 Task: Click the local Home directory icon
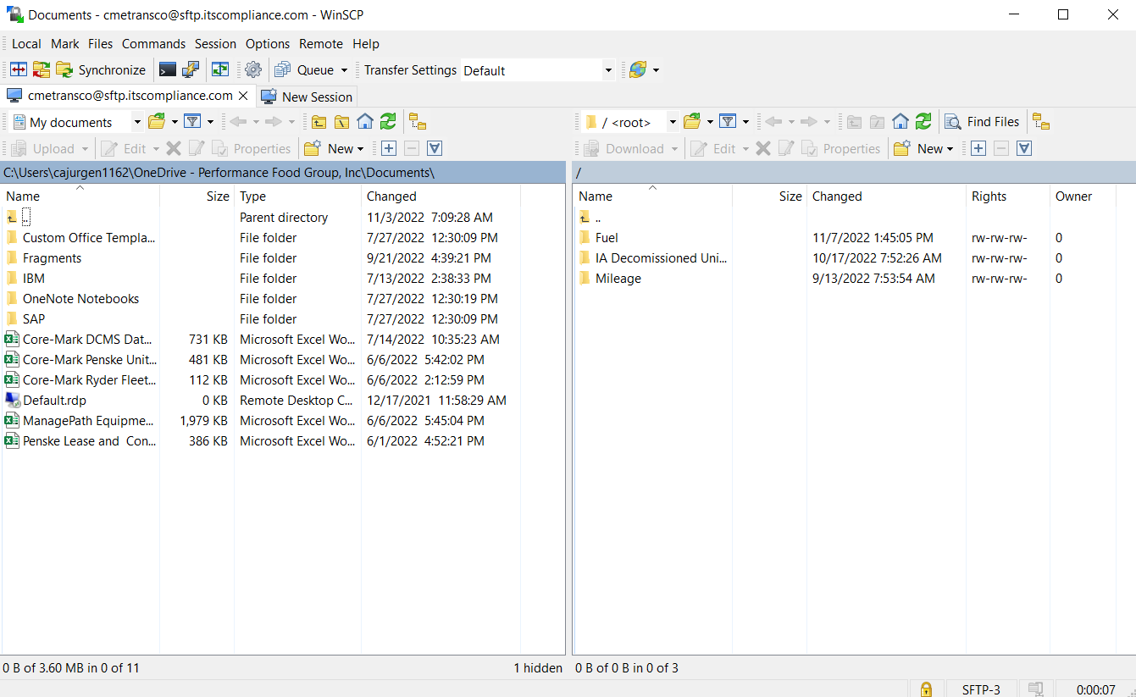point(365,122)
